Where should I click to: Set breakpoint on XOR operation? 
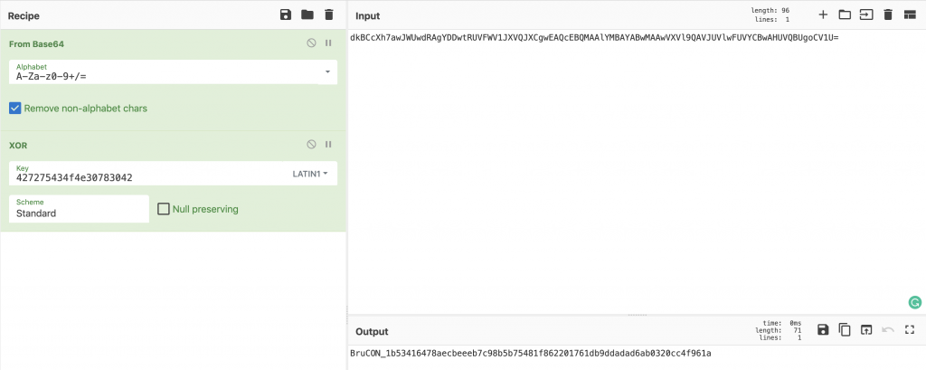tap(328, 144)
